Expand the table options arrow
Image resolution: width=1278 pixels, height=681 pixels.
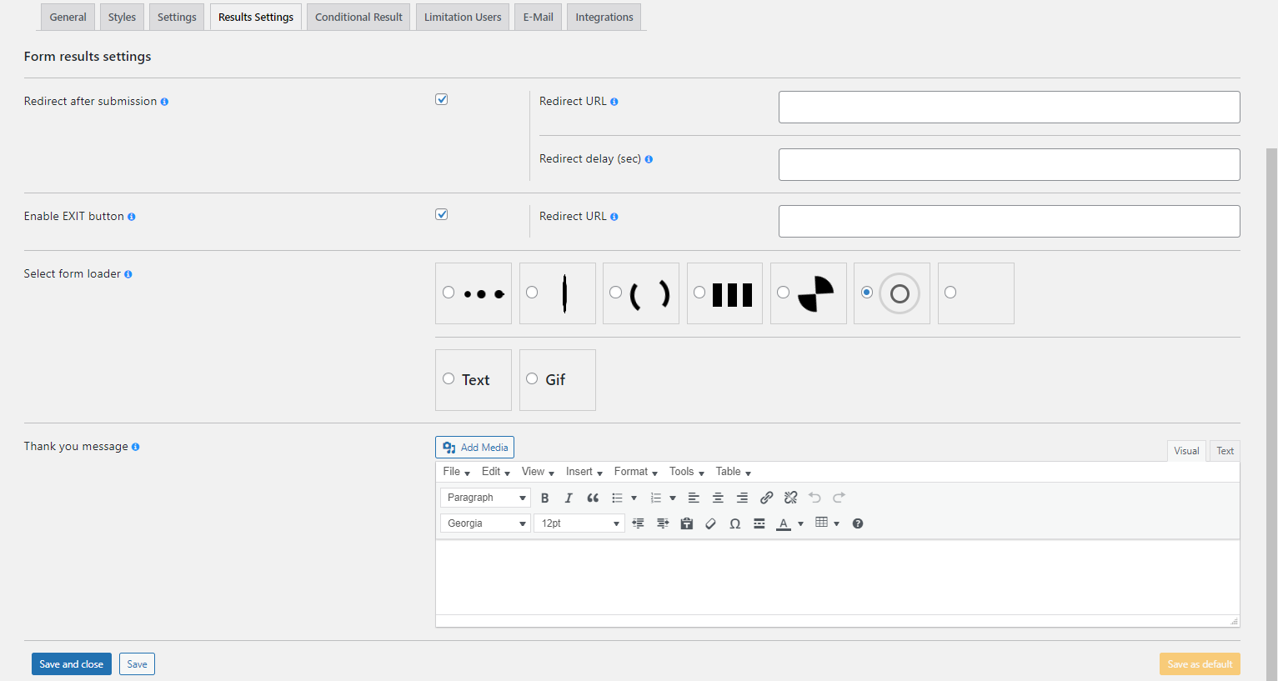(x=836, y=524)
